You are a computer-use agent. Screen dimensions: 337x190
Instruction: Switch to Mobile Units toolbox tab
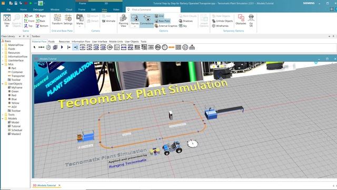tap(116, 41)
